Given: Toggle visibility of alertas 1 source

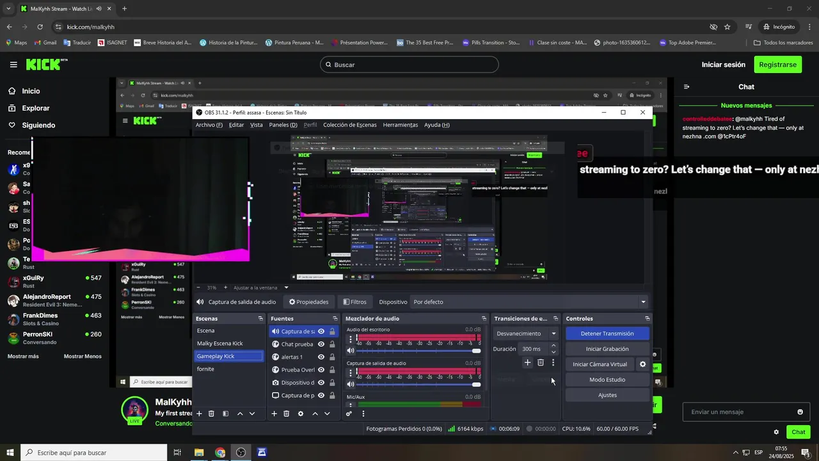Looking at the screenshot, I should coord(321,357).
